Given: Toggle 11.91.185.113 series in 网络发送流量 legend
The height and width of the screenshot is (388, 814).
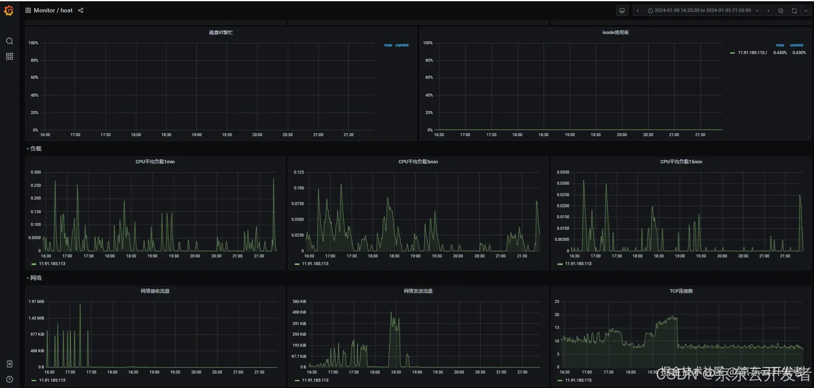Looking at the screenshot, I should (315, 380).
